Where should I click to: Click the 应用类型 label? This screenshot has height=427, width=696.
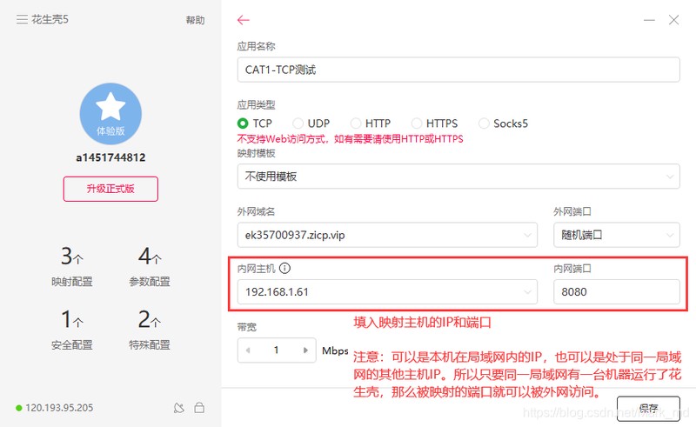(x=256, y=104)
